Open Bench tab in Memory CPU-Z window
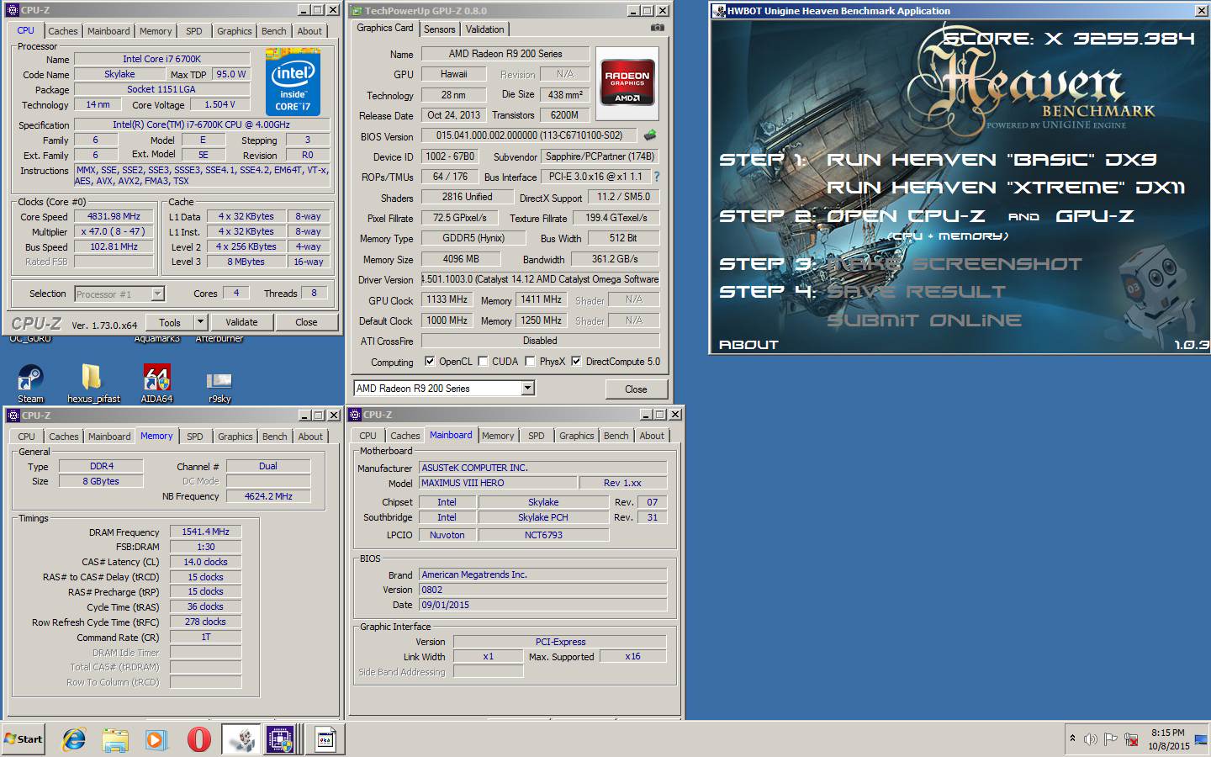The image size is (1211, 757). tap(275, 437)
